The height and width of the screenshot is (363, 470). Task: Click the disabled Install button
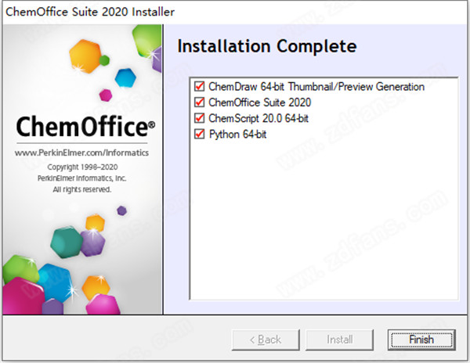coord(340,340)
